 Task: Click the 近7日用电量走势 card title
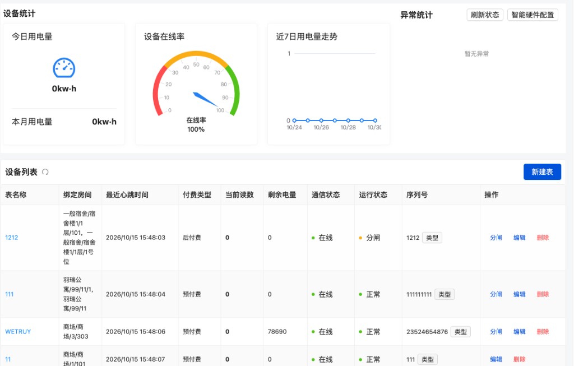click(307, 36)
